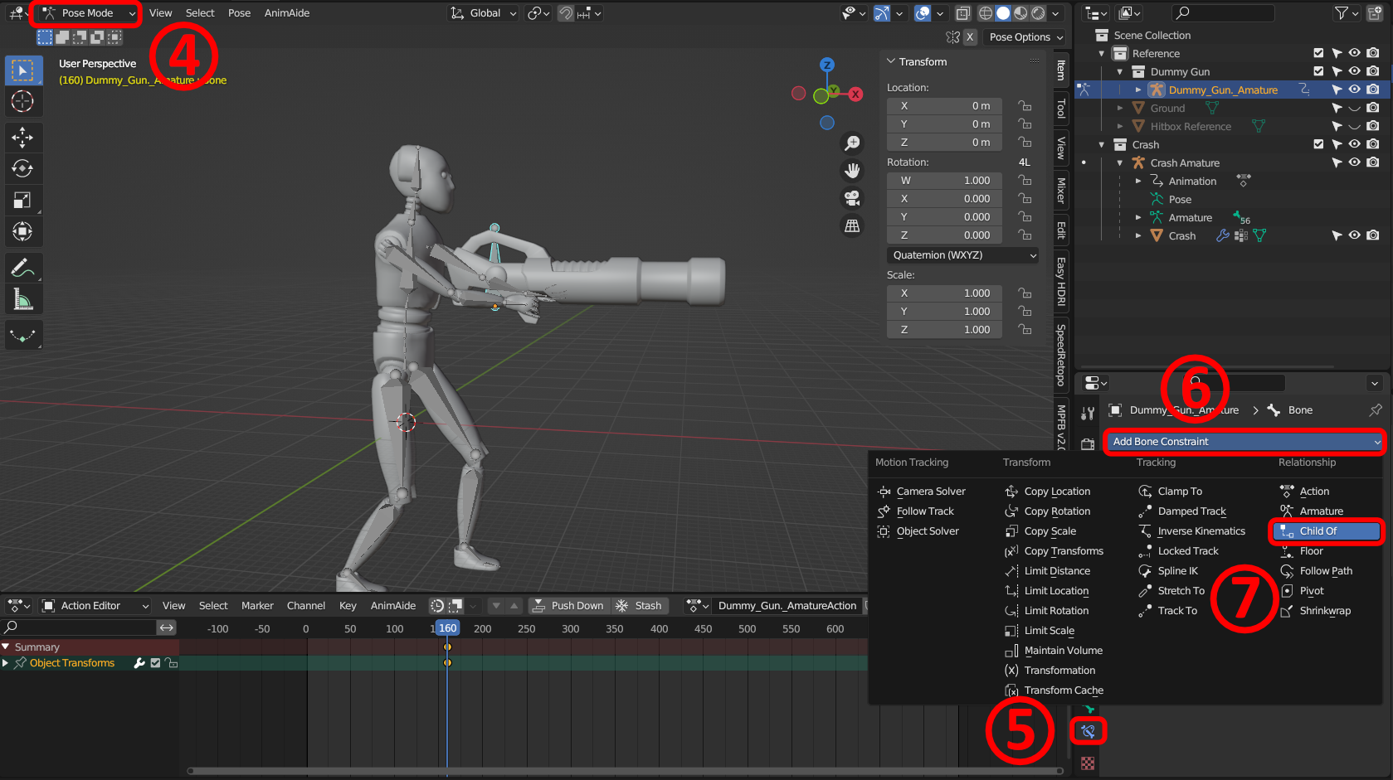
Task: Hide Dummy_Gun_Amature with its eye icon
Action: (x=1354, y=90)
